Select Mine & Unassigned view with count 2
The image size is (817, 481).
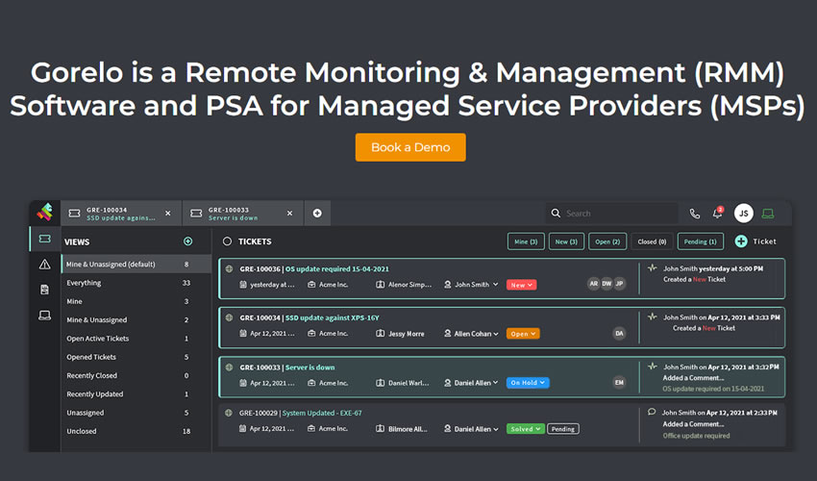pos(136,319)
